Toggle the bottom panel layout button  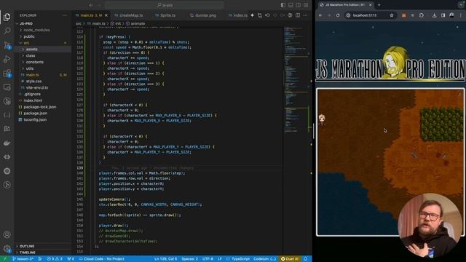pos(291,5)
